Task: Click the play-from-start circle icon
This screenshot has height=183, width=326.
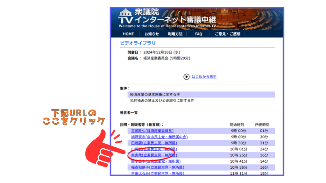Action: (186, 77)
